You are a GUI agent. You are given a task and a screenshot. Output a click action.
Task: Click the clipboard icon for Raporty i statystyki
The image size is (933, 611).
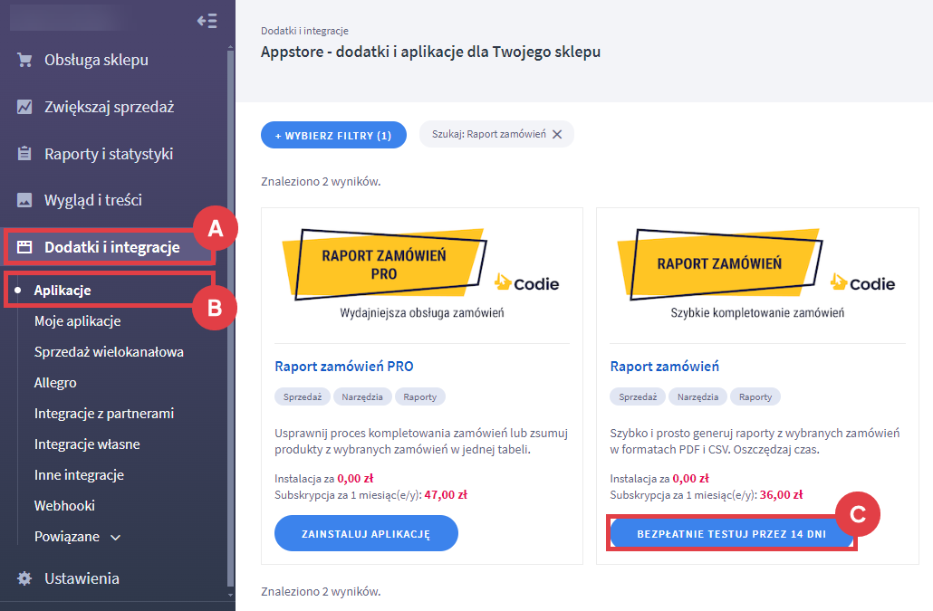point(25,154)
